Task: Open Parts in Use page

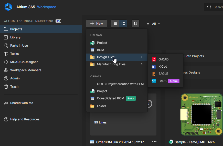Action: [19, 46]
